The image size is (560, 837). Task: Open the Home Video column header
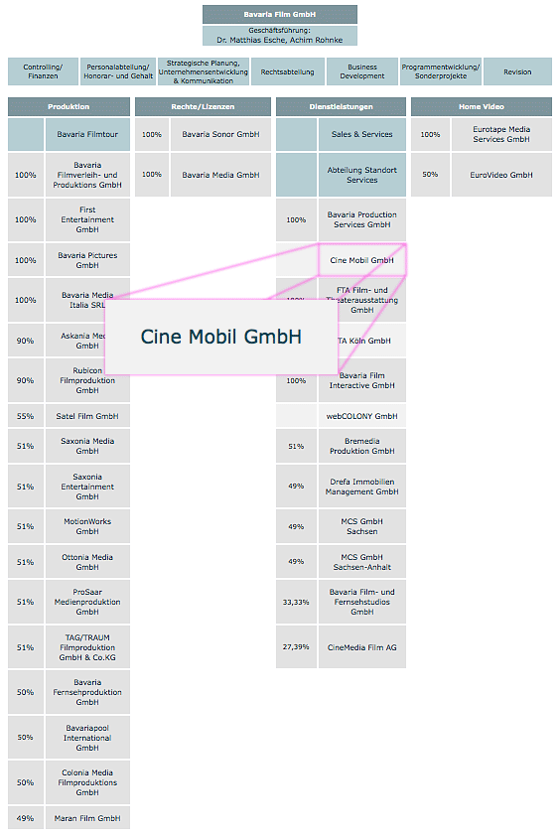point(482,107)
